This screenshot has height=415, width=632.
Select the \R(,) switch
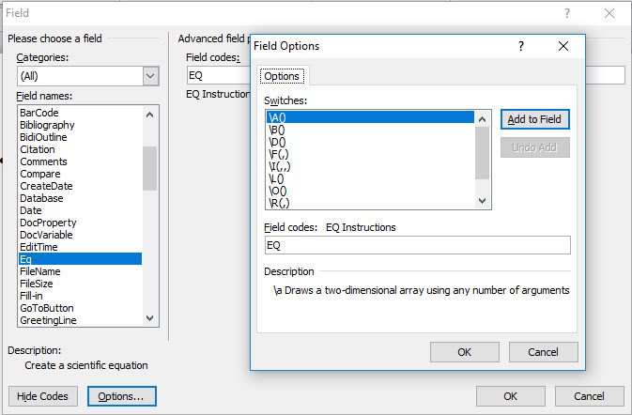click(x=370, y=203)
